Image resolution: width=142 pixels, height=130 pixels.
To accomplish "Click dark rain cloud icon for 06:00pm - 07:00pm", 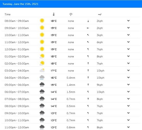I will pyautogui.click(x=42, y=92).
